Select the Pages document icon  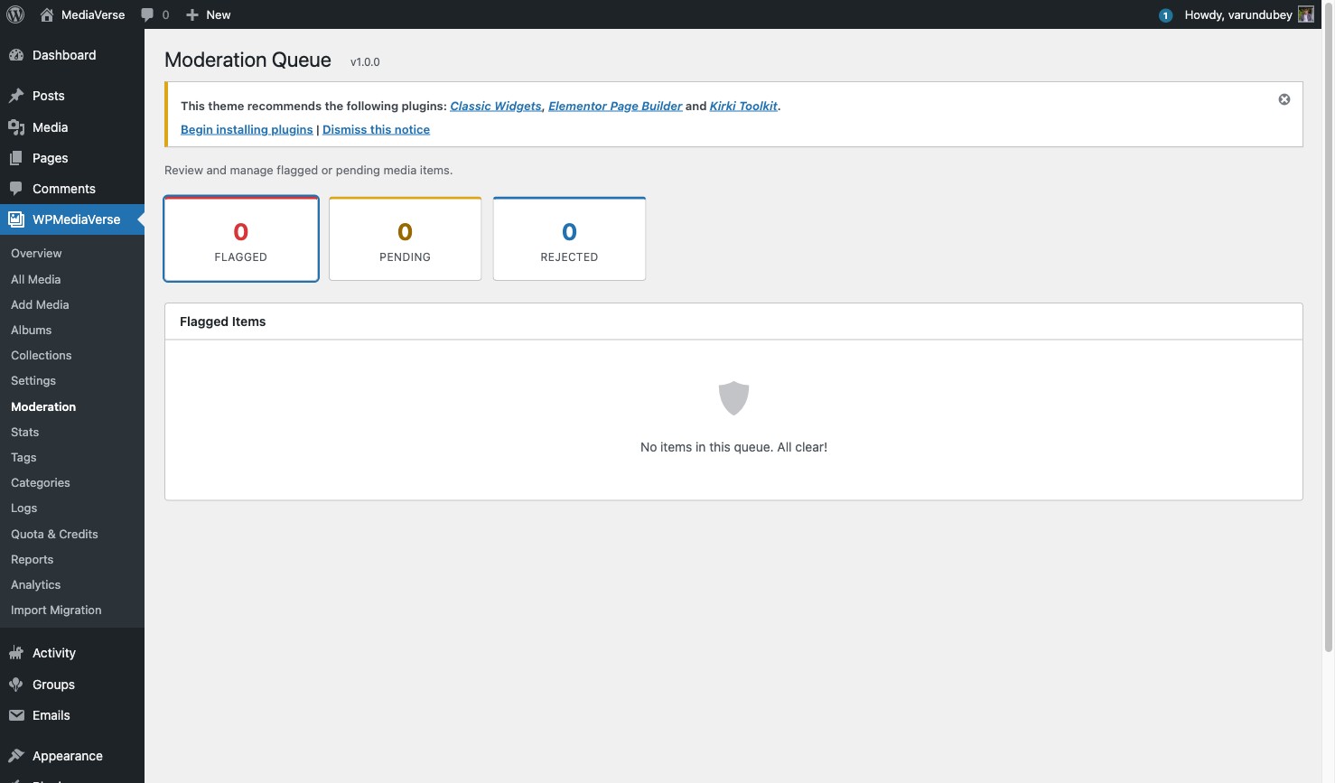point(17,157)
